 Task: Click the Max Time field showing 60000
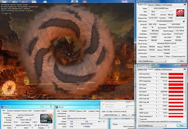pyautogui.click(x=130, y=102)
